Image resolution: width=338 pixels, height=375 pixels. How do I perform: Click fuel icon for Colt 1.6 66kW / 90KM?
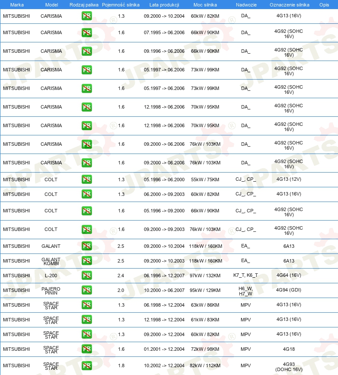(x=86, y=211)
